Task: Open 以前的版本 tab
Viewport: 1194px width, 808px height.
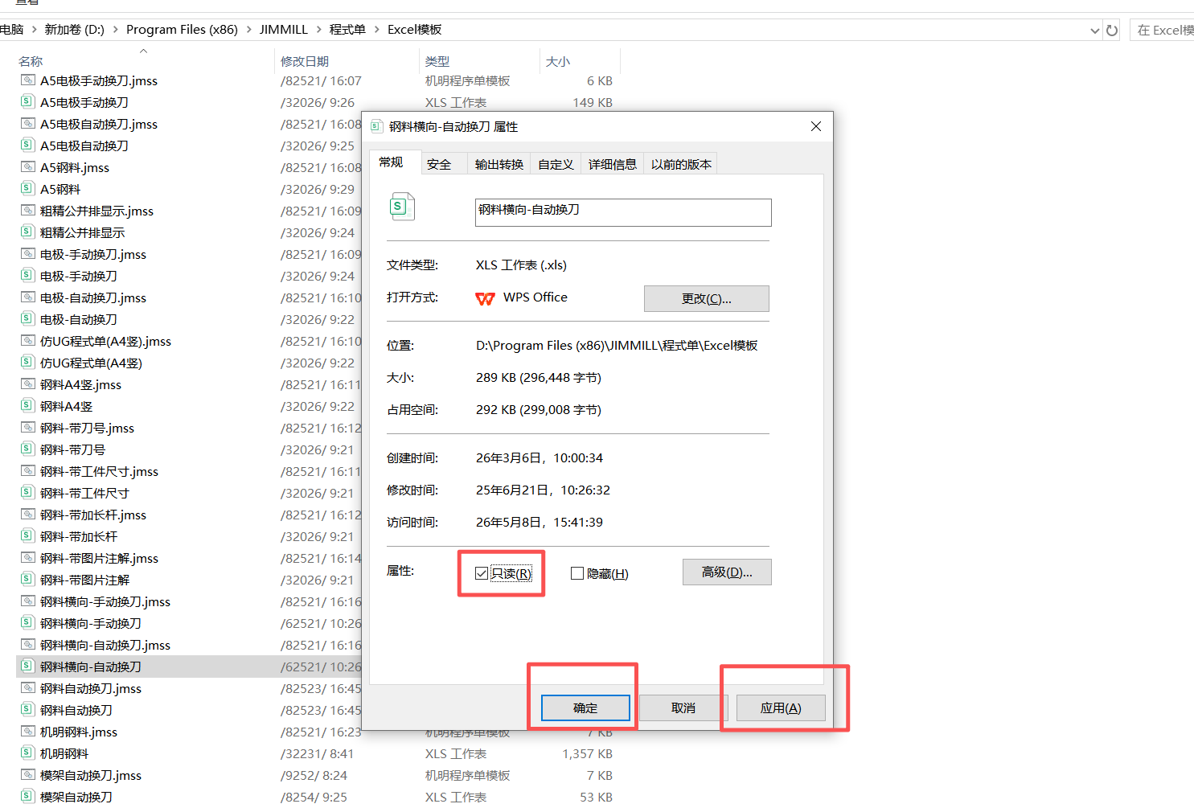Action: (x=681, y=164)
